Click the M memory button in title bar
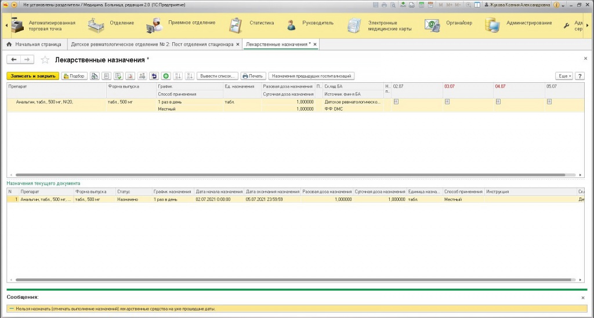This screenshot has width=594, height=318. pyautogui.click(x=441, y=5)
